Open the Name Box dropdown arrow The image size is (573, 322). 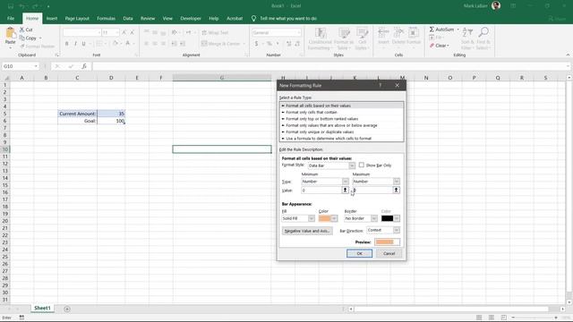36,66
